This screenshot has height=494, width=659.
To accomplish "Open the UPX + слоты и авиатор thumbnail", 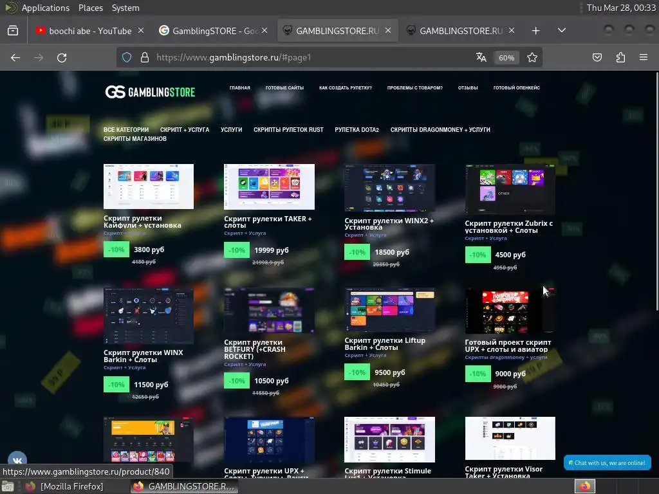I will [x=510, y=311].
